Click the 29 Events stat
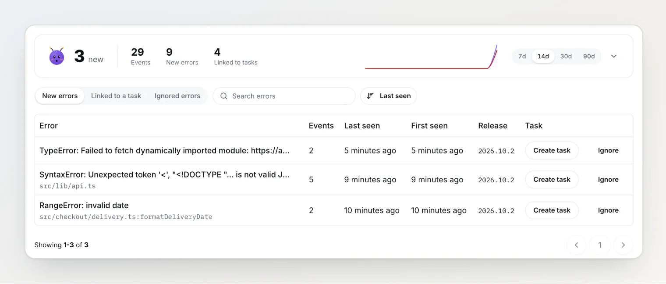 (x=141, y=57)
